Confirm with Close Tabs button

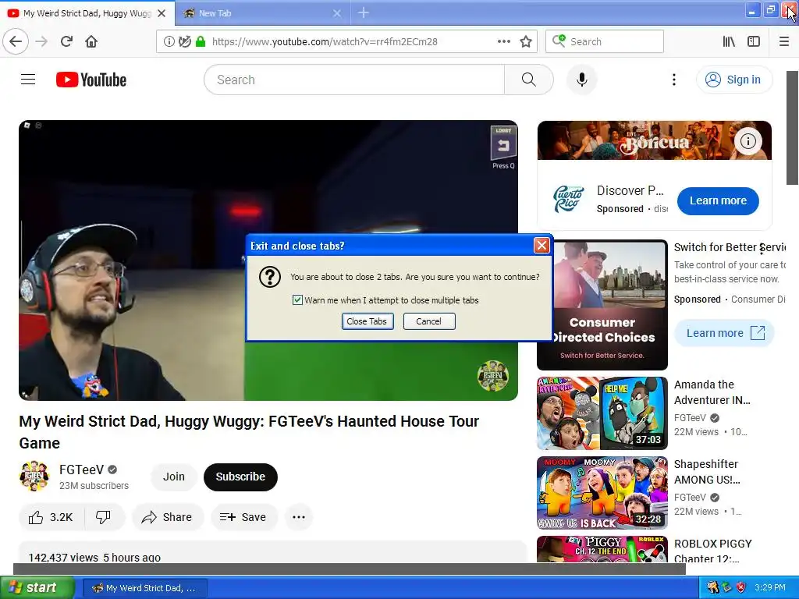tap(368, 321)
